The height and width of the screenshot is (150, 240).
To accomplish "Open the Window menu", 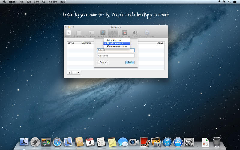I will (53, 2).
